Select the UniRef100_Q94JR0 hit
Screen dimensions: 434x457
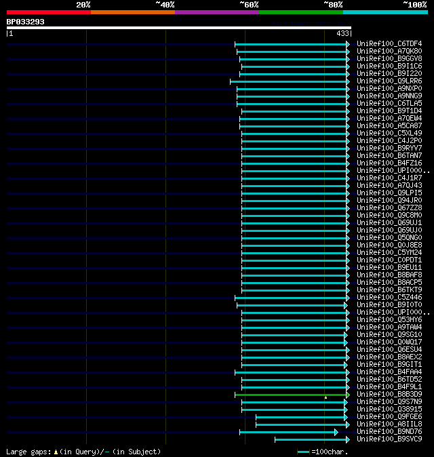point(389,201)
